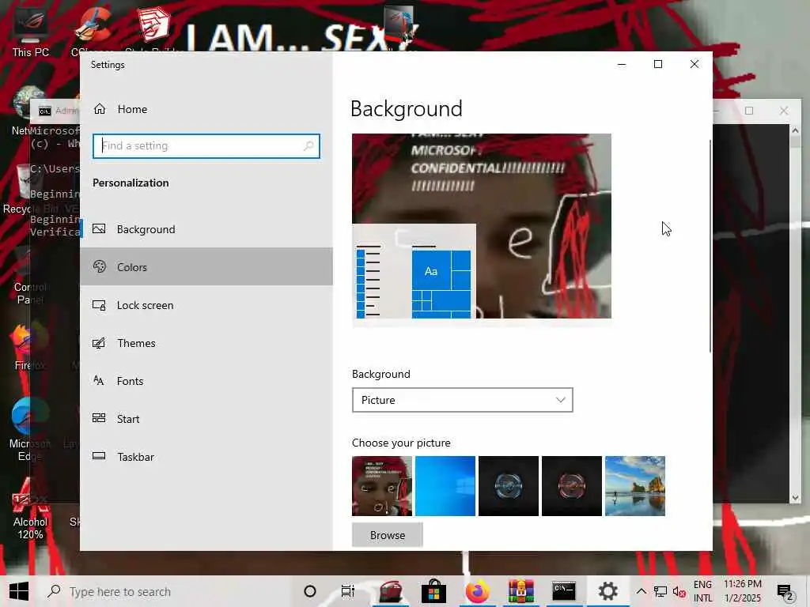Click the Command Prompt scrollbar up arrow

point(795,130)
